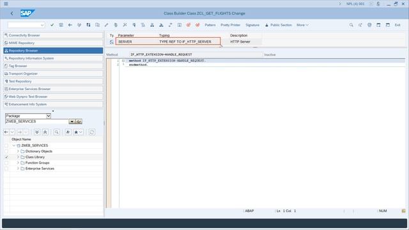
Task: Click the Collapse all nodes icon above the tree
Action: click(45, 132)
